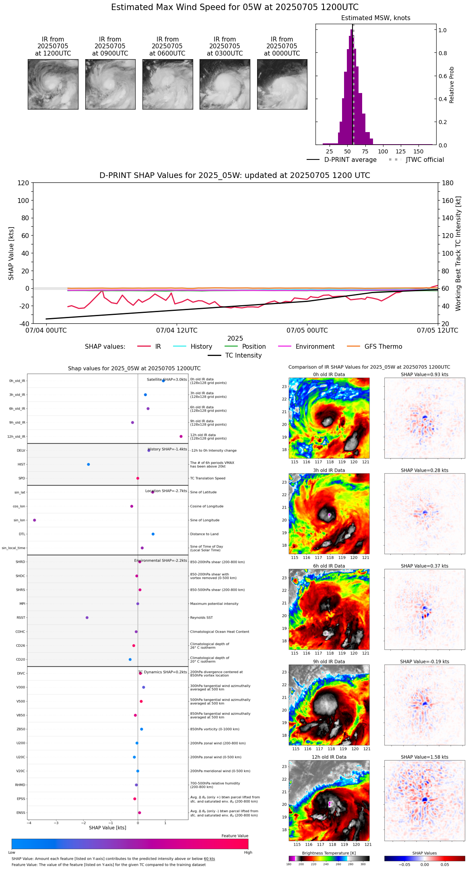Click the '0h_old_IR' row label

(x=17, y=381)
